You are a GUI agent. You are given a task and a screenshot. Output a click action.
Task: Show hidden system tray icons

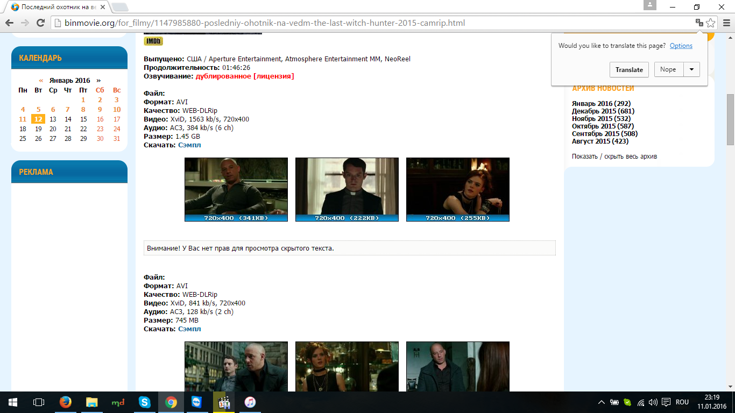pyautogui.click(x=602, y=402)
